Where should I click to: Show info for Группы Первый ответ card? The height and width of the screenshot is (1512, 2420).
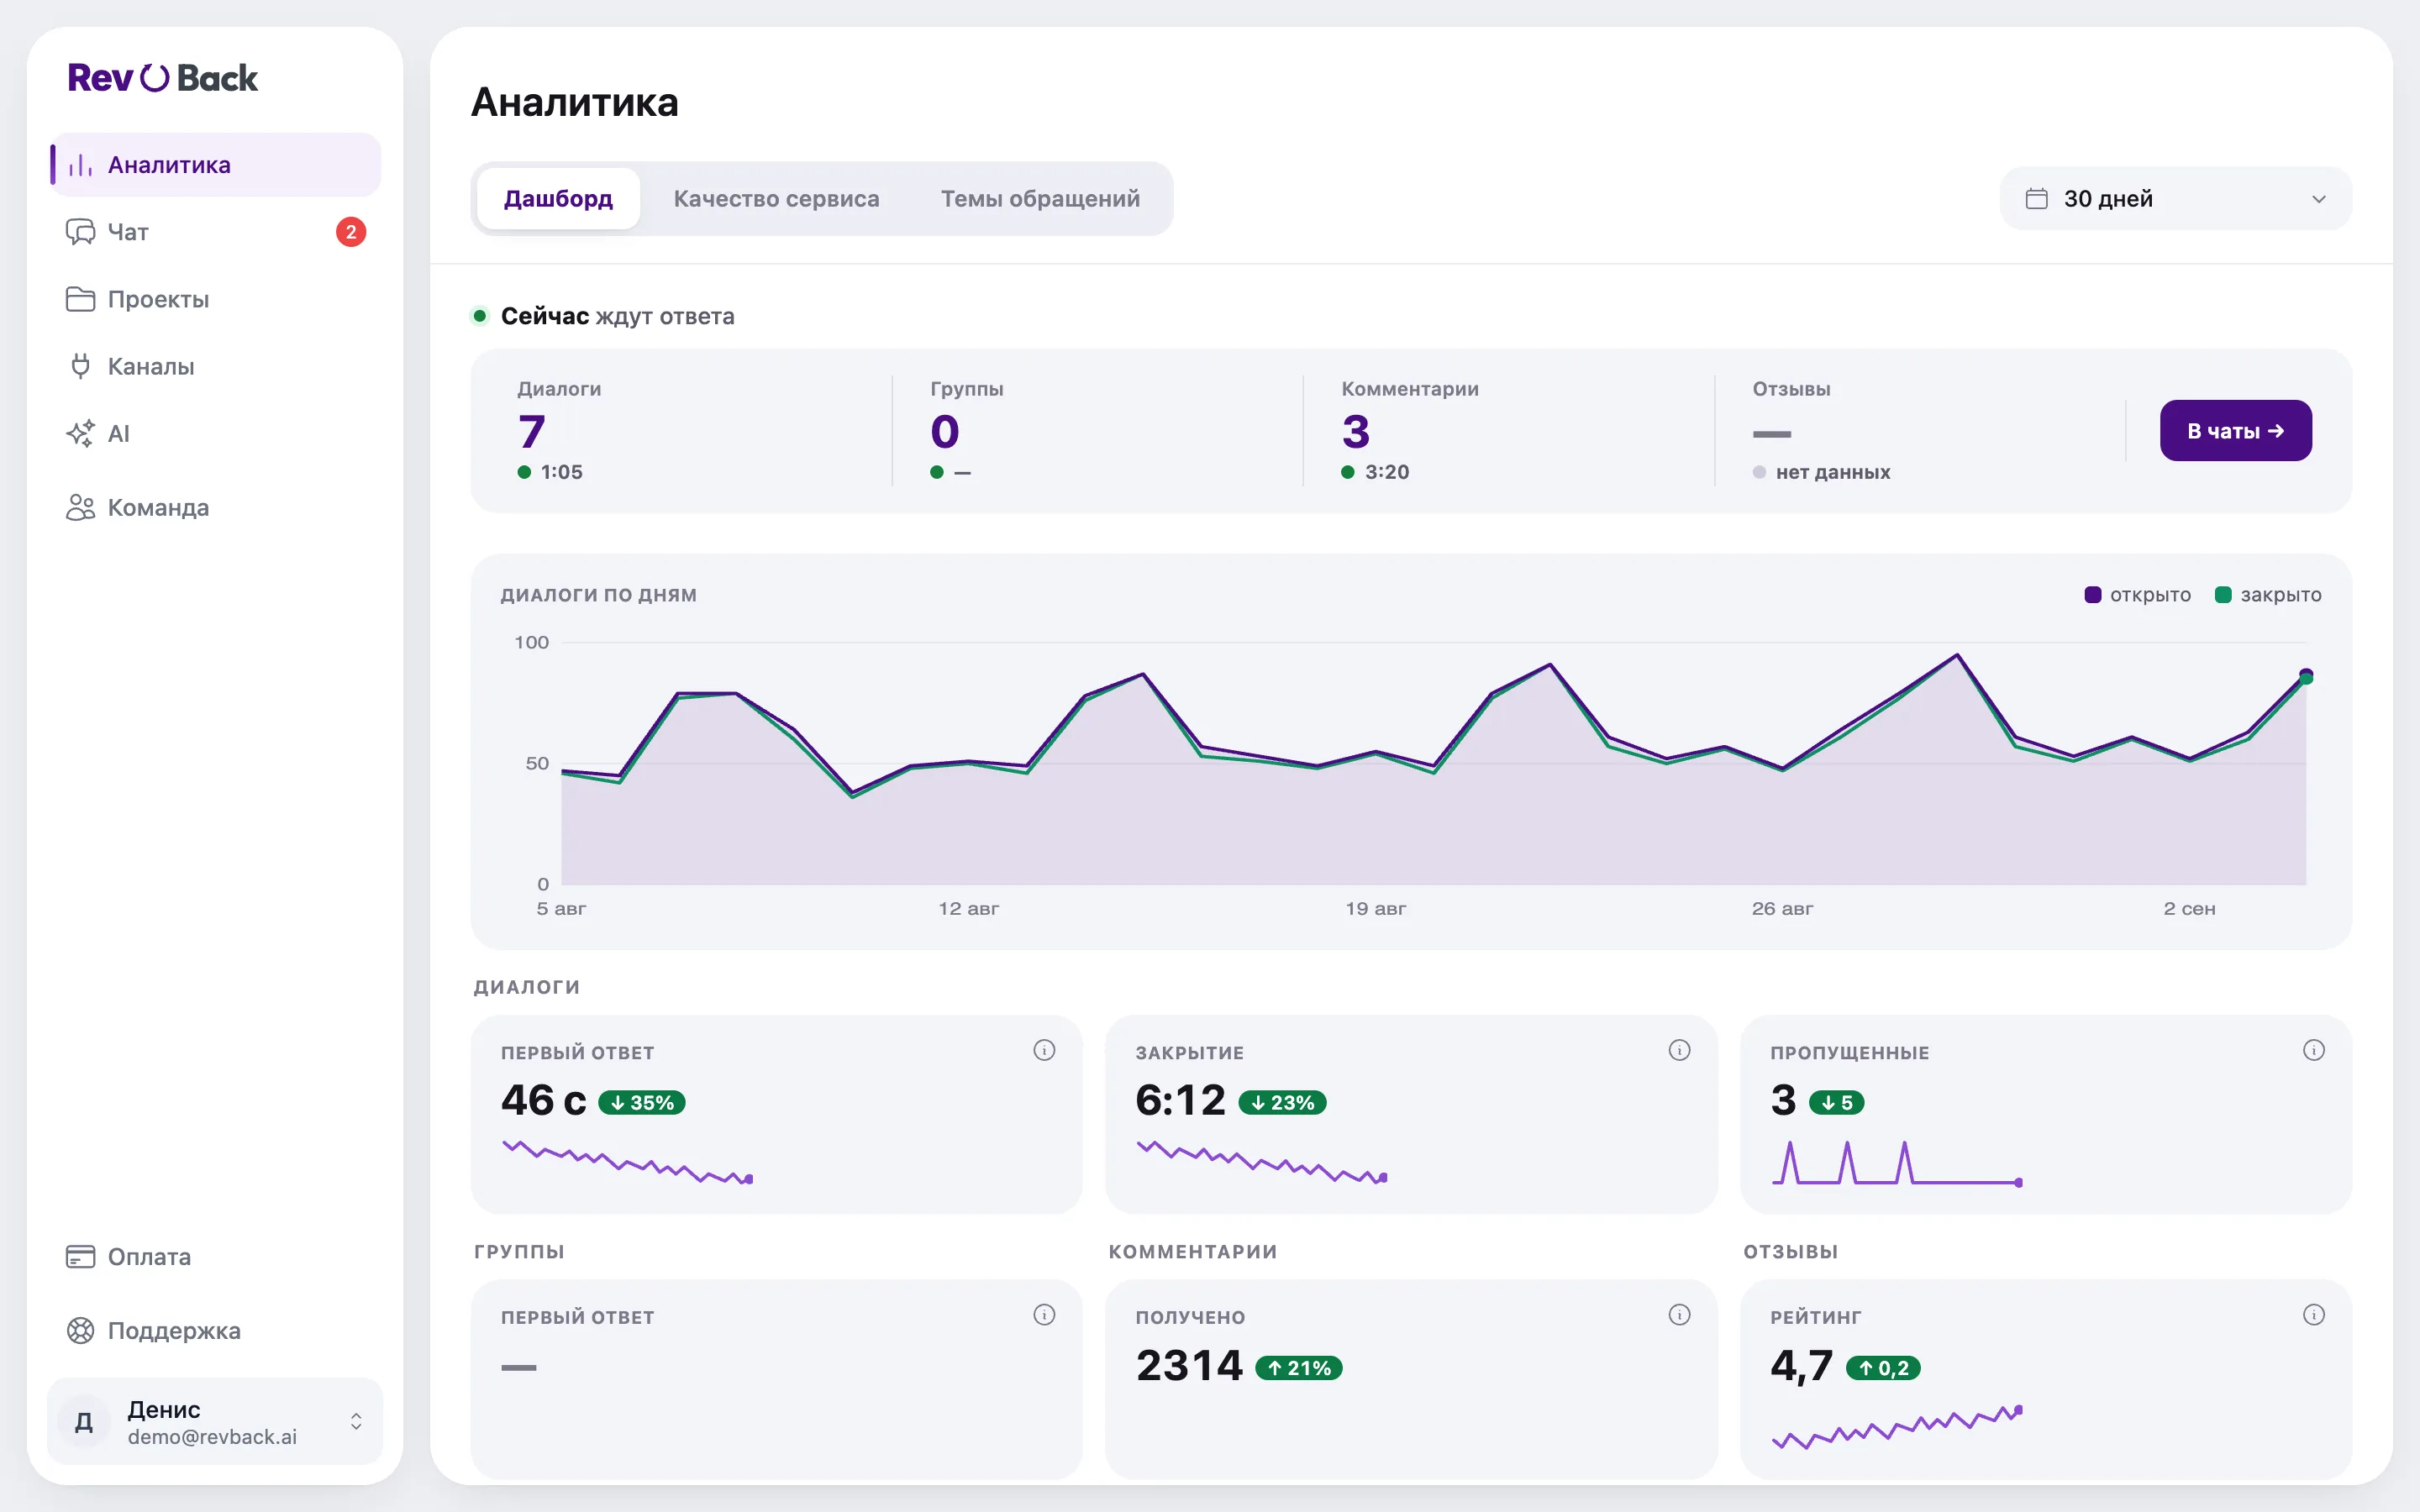point(1044,1315)
